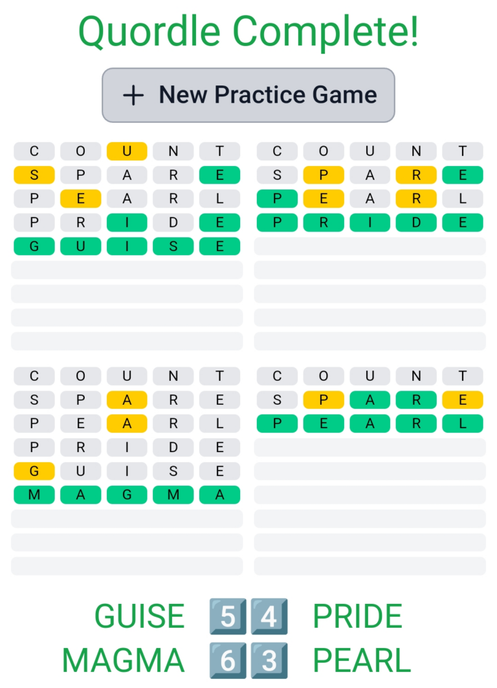Click green L tile ending PEARL, bottom-right board
This screenshot has height=688, width=497.
[x=463, y=424]
